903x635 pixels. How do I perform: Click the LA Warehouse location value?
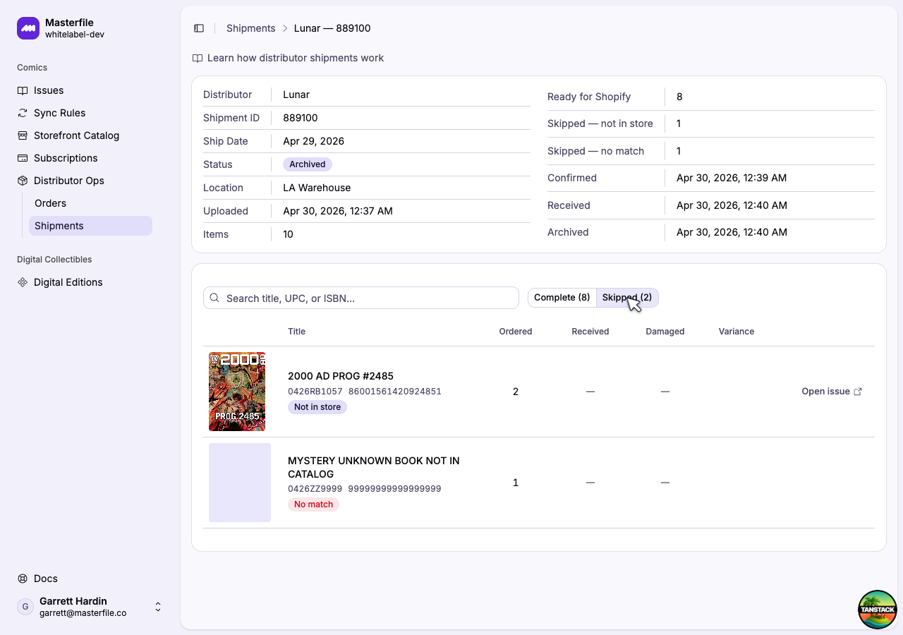[x=317, y=188]
